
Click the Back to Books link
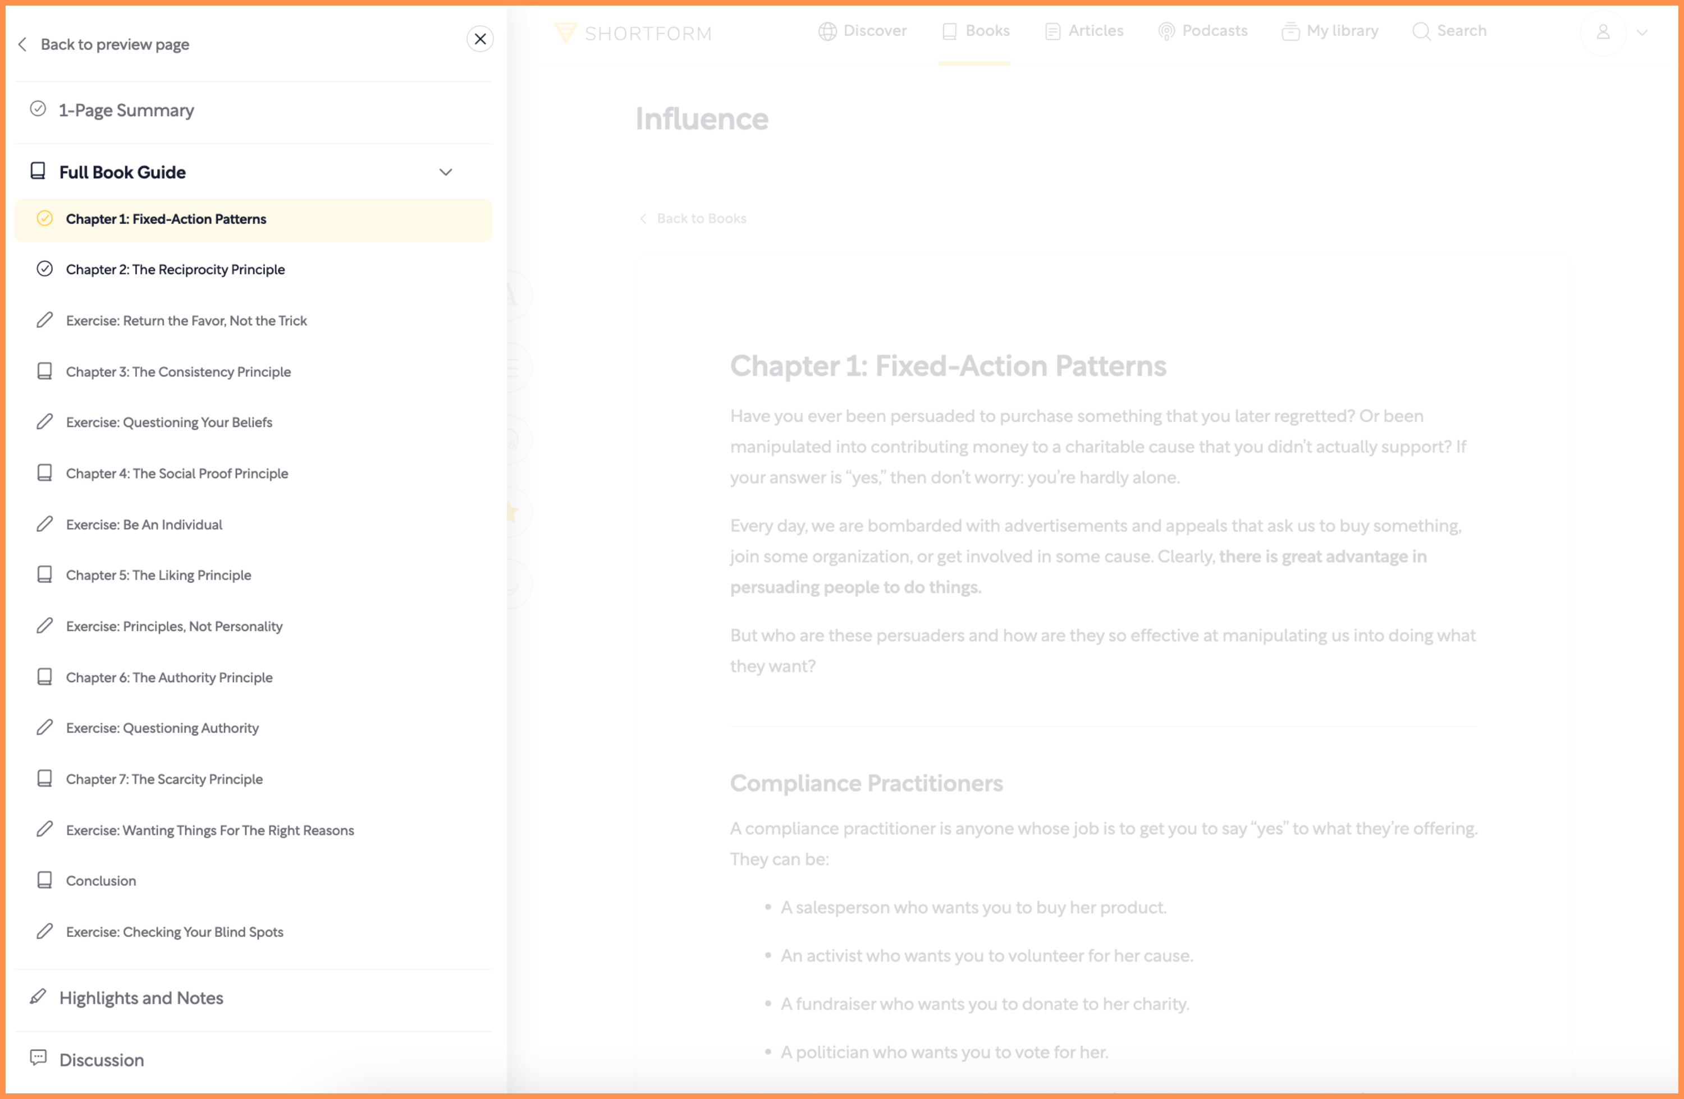coord(693,219)
